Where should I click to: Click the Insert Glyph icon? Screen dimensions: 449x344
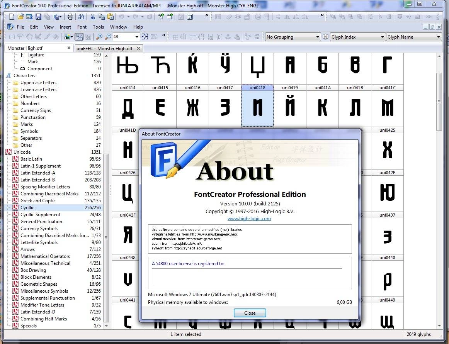(x=170, y=17)
